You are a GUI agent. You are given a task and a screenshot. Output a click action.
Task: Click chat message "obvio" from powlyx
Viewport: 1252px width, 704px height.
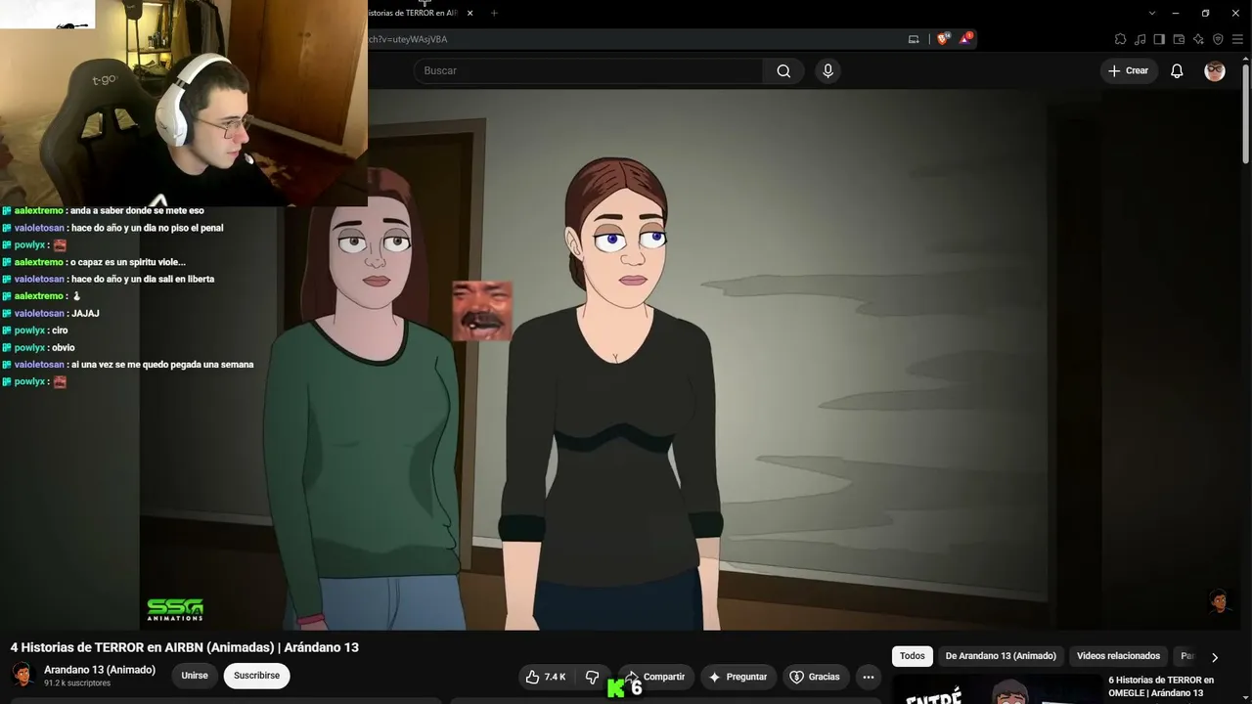[x=63, y=348]
